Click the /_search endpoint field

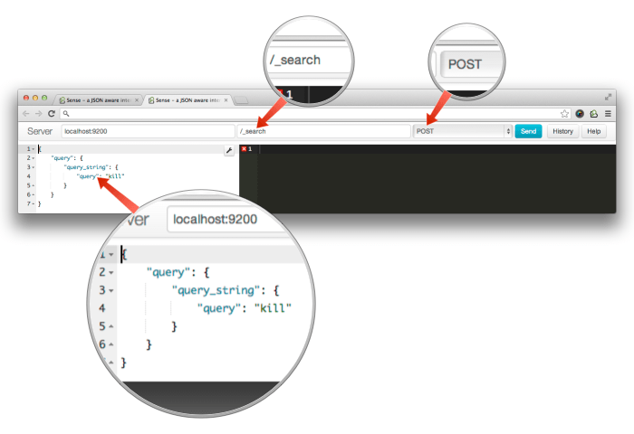322,131
